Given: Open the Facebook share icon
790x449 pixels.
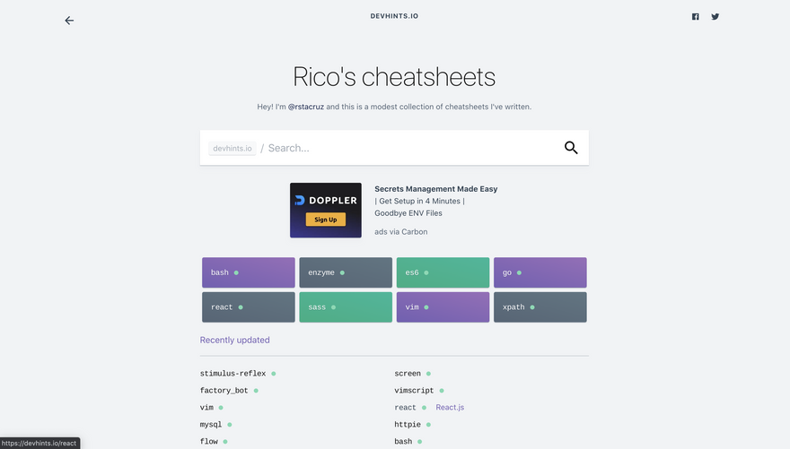Looking at the screenshot, I should tap(695, 16).
